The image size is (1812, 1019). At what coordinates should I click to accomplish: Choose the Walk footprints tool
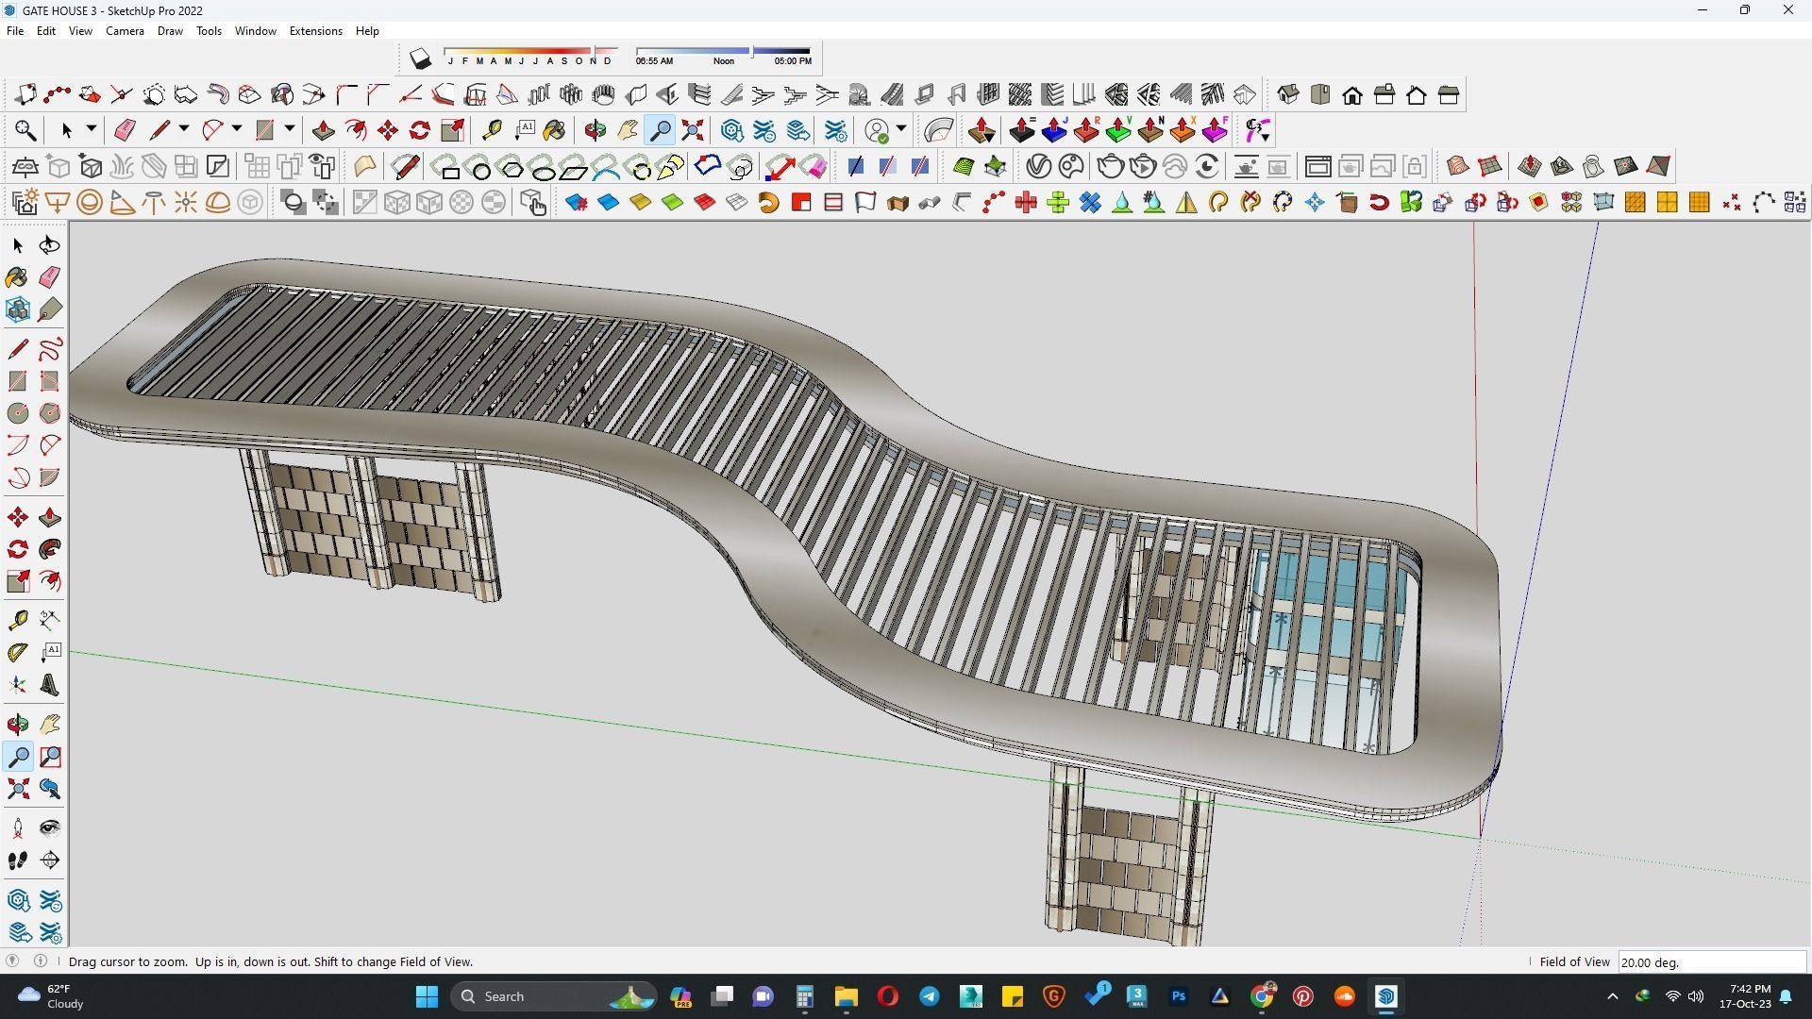(x=17, y=860)
